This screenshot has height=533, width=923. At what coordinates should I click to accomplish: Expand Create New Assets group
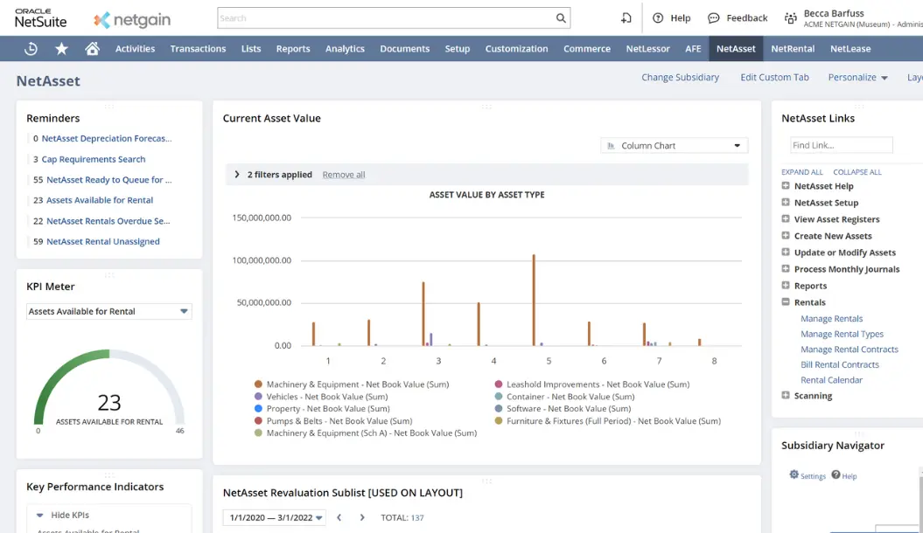click(x=786, y=236)
